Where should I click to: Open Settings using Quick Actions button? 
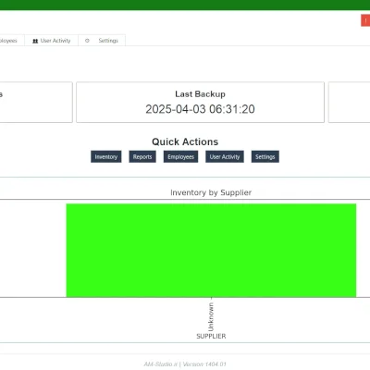265,156
